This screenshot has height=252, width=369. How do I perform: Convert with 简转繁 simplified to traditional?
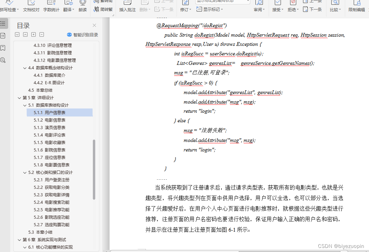[103, 10]
